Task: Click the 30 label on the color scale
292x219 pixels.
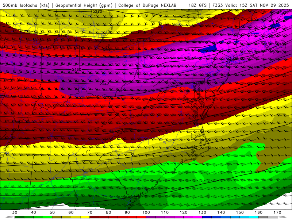Action: [15, 212]
